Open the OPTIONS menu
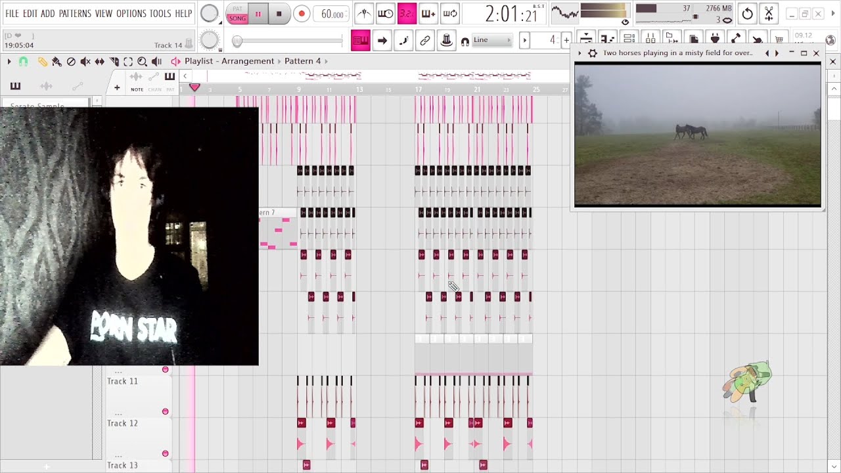 point(131,13)
